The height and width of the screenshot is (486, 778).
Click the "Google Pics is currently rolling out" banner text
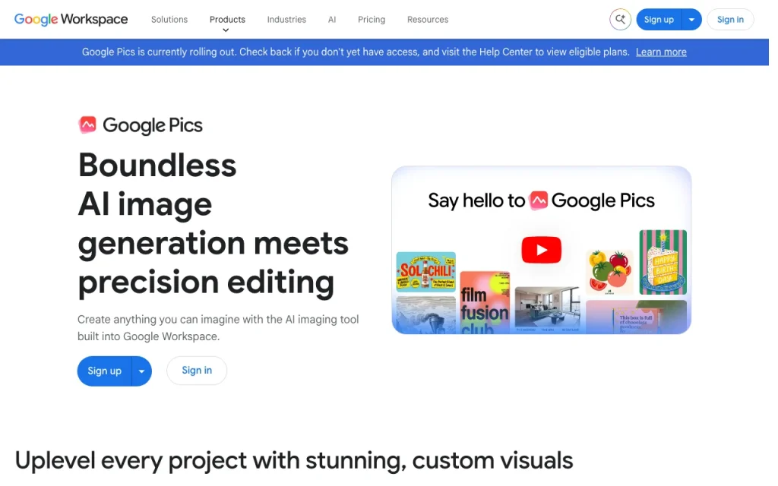[x=356, y=52]
